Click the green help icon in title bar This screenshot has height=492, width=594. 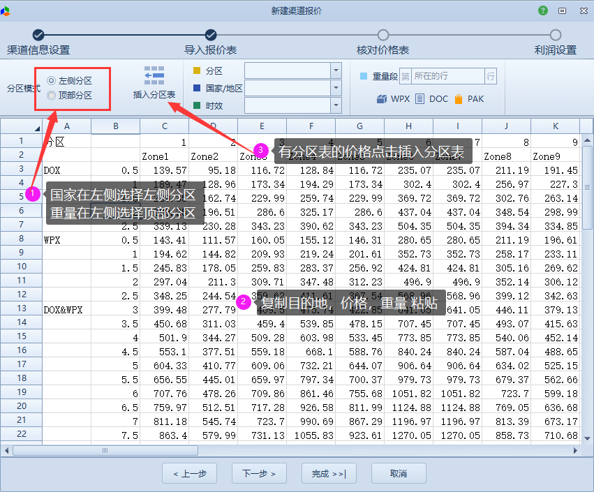point(543,10)
